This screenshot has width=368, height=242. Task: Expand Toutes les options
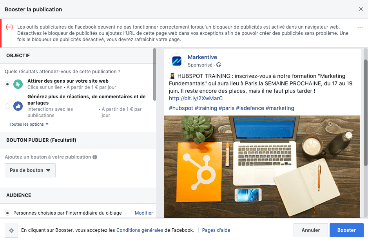click(29, 124)
